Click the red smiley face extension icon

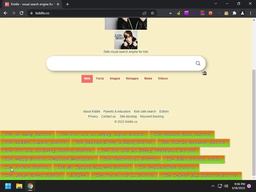coord(210,13)
